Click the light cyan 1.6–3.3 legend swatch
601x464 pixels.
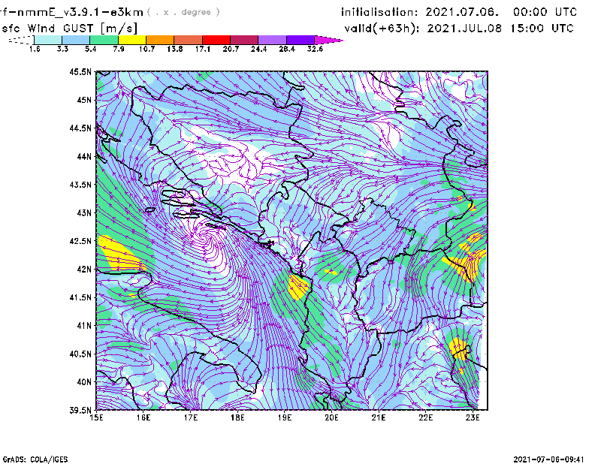pyautogui.click(x=48, y=40)
